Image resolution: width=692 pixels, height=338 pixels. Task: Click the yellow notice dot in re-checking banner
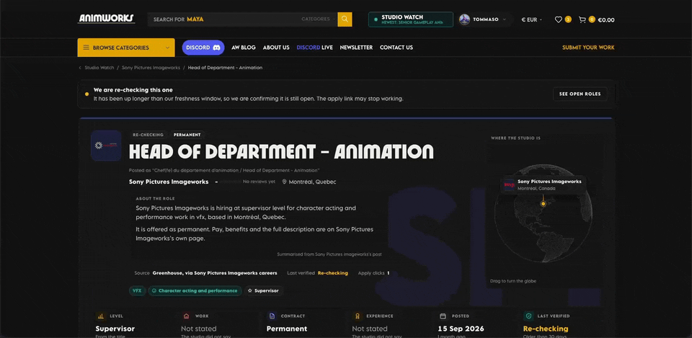coord(86,94)
